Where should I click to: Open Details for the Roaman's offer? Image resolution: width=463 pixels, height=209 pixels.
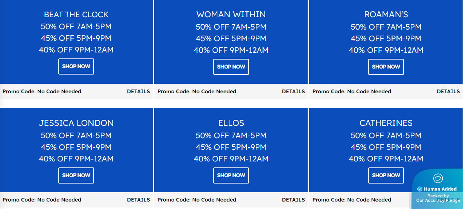click(x=448, y=91)
